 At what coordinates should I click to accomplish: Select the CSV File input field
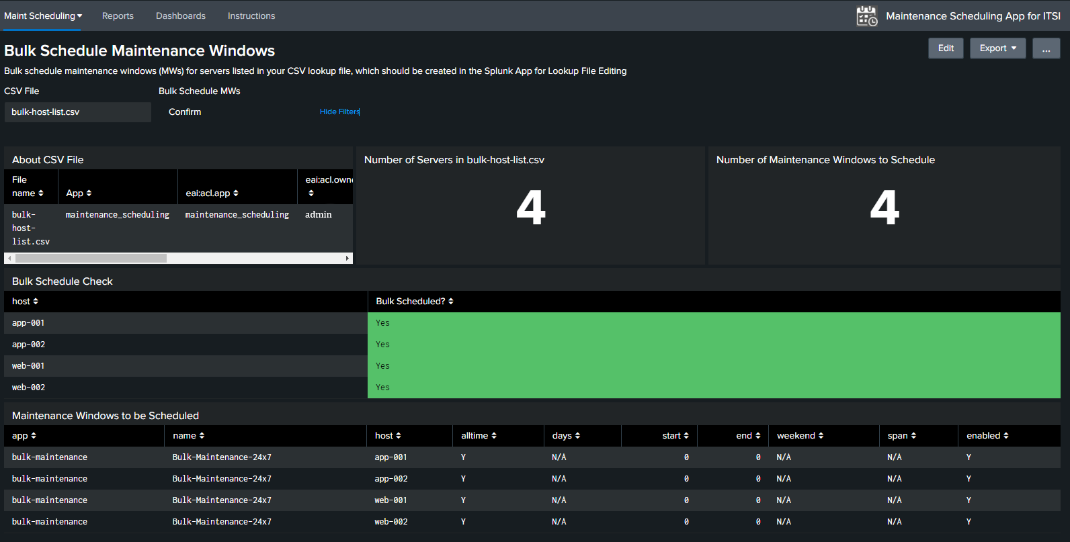(78, 112)
